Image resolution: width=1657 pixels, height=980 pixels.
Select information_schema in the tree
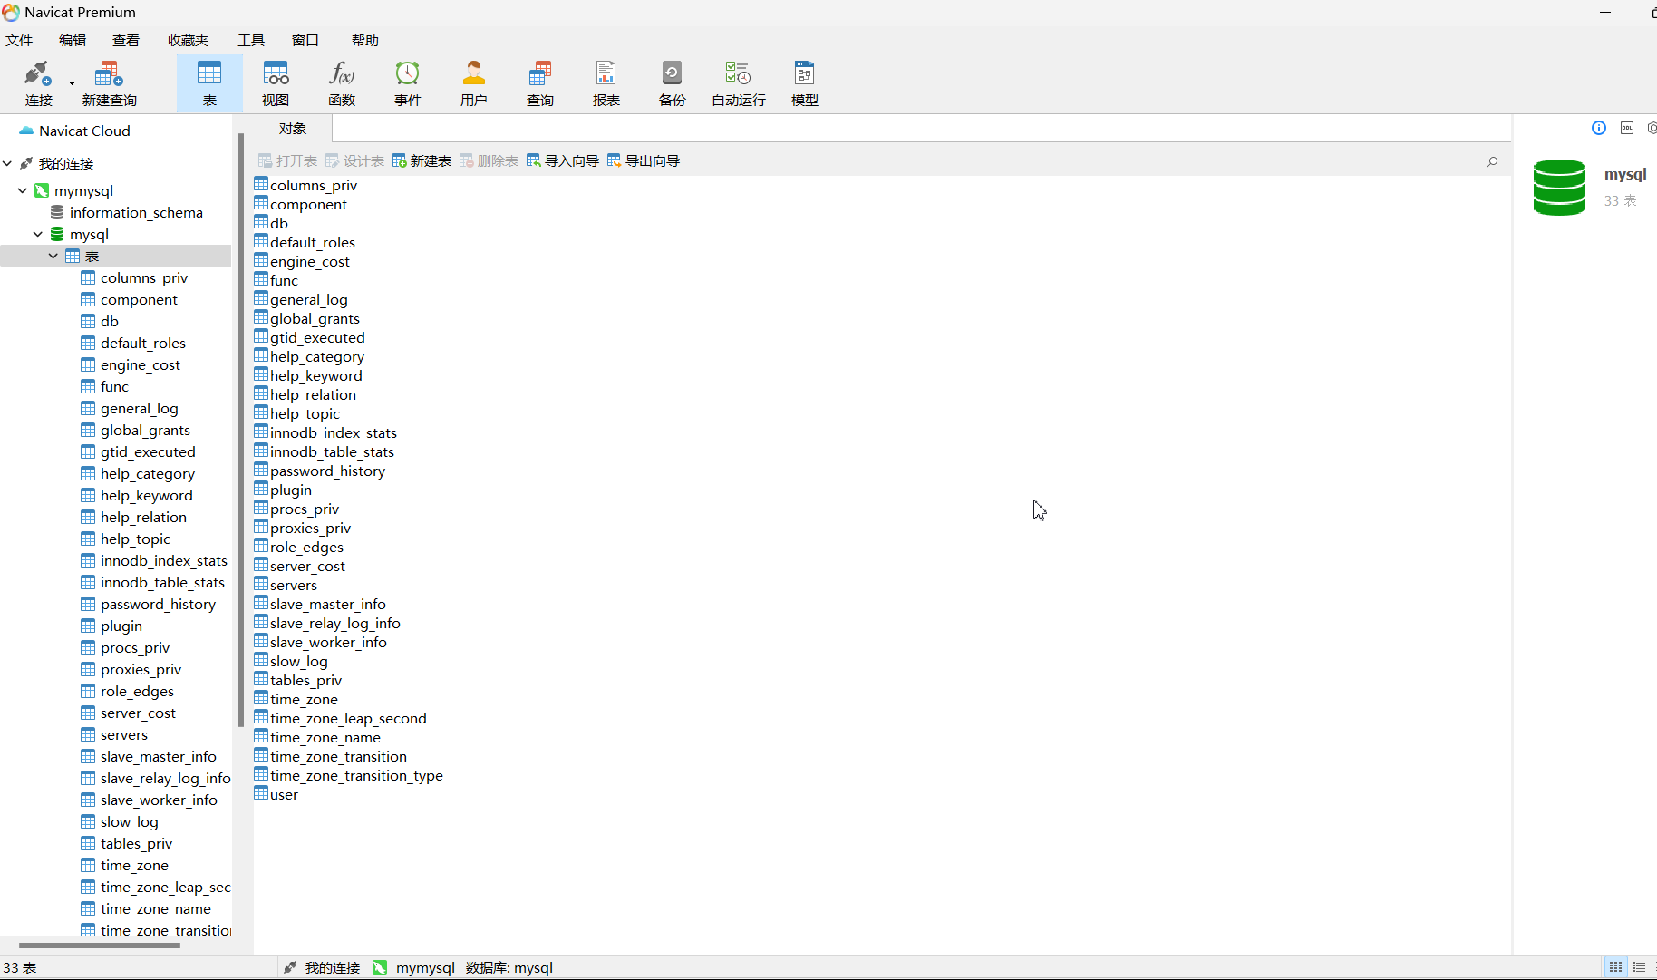136,212
